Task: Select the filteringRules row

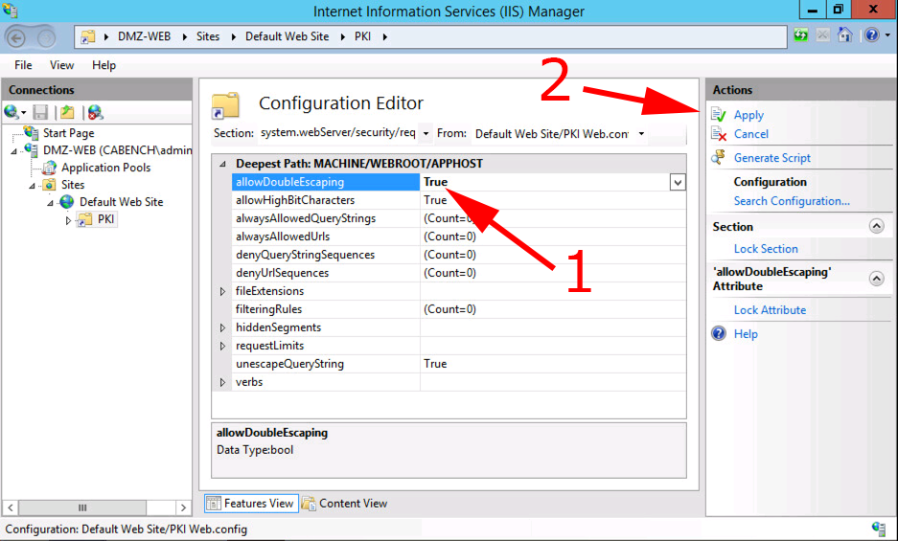Action: (459, 309)
